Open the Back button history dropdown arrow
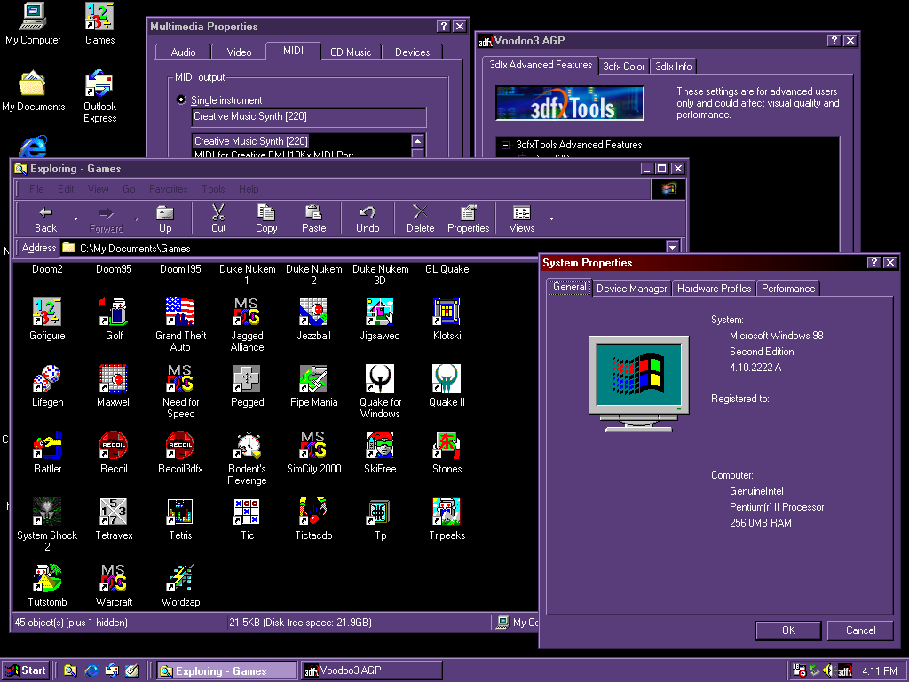This screenshot has height=682, width=909. [x=75, y=218]
